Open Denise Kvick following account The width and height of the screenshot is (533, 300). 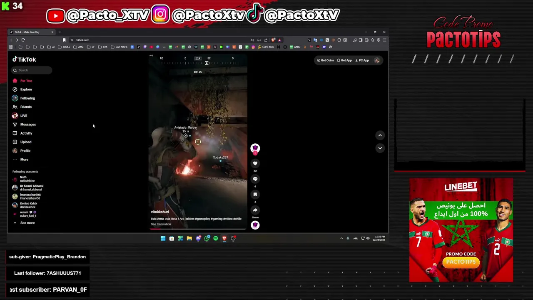pos(25,205)
